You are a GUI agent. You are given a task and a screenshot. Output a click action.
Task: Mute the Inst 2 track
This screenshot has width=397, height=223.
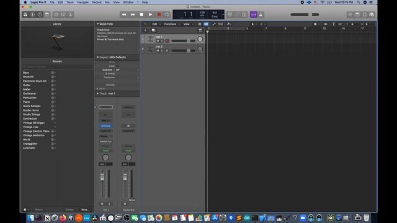[158, 51]
